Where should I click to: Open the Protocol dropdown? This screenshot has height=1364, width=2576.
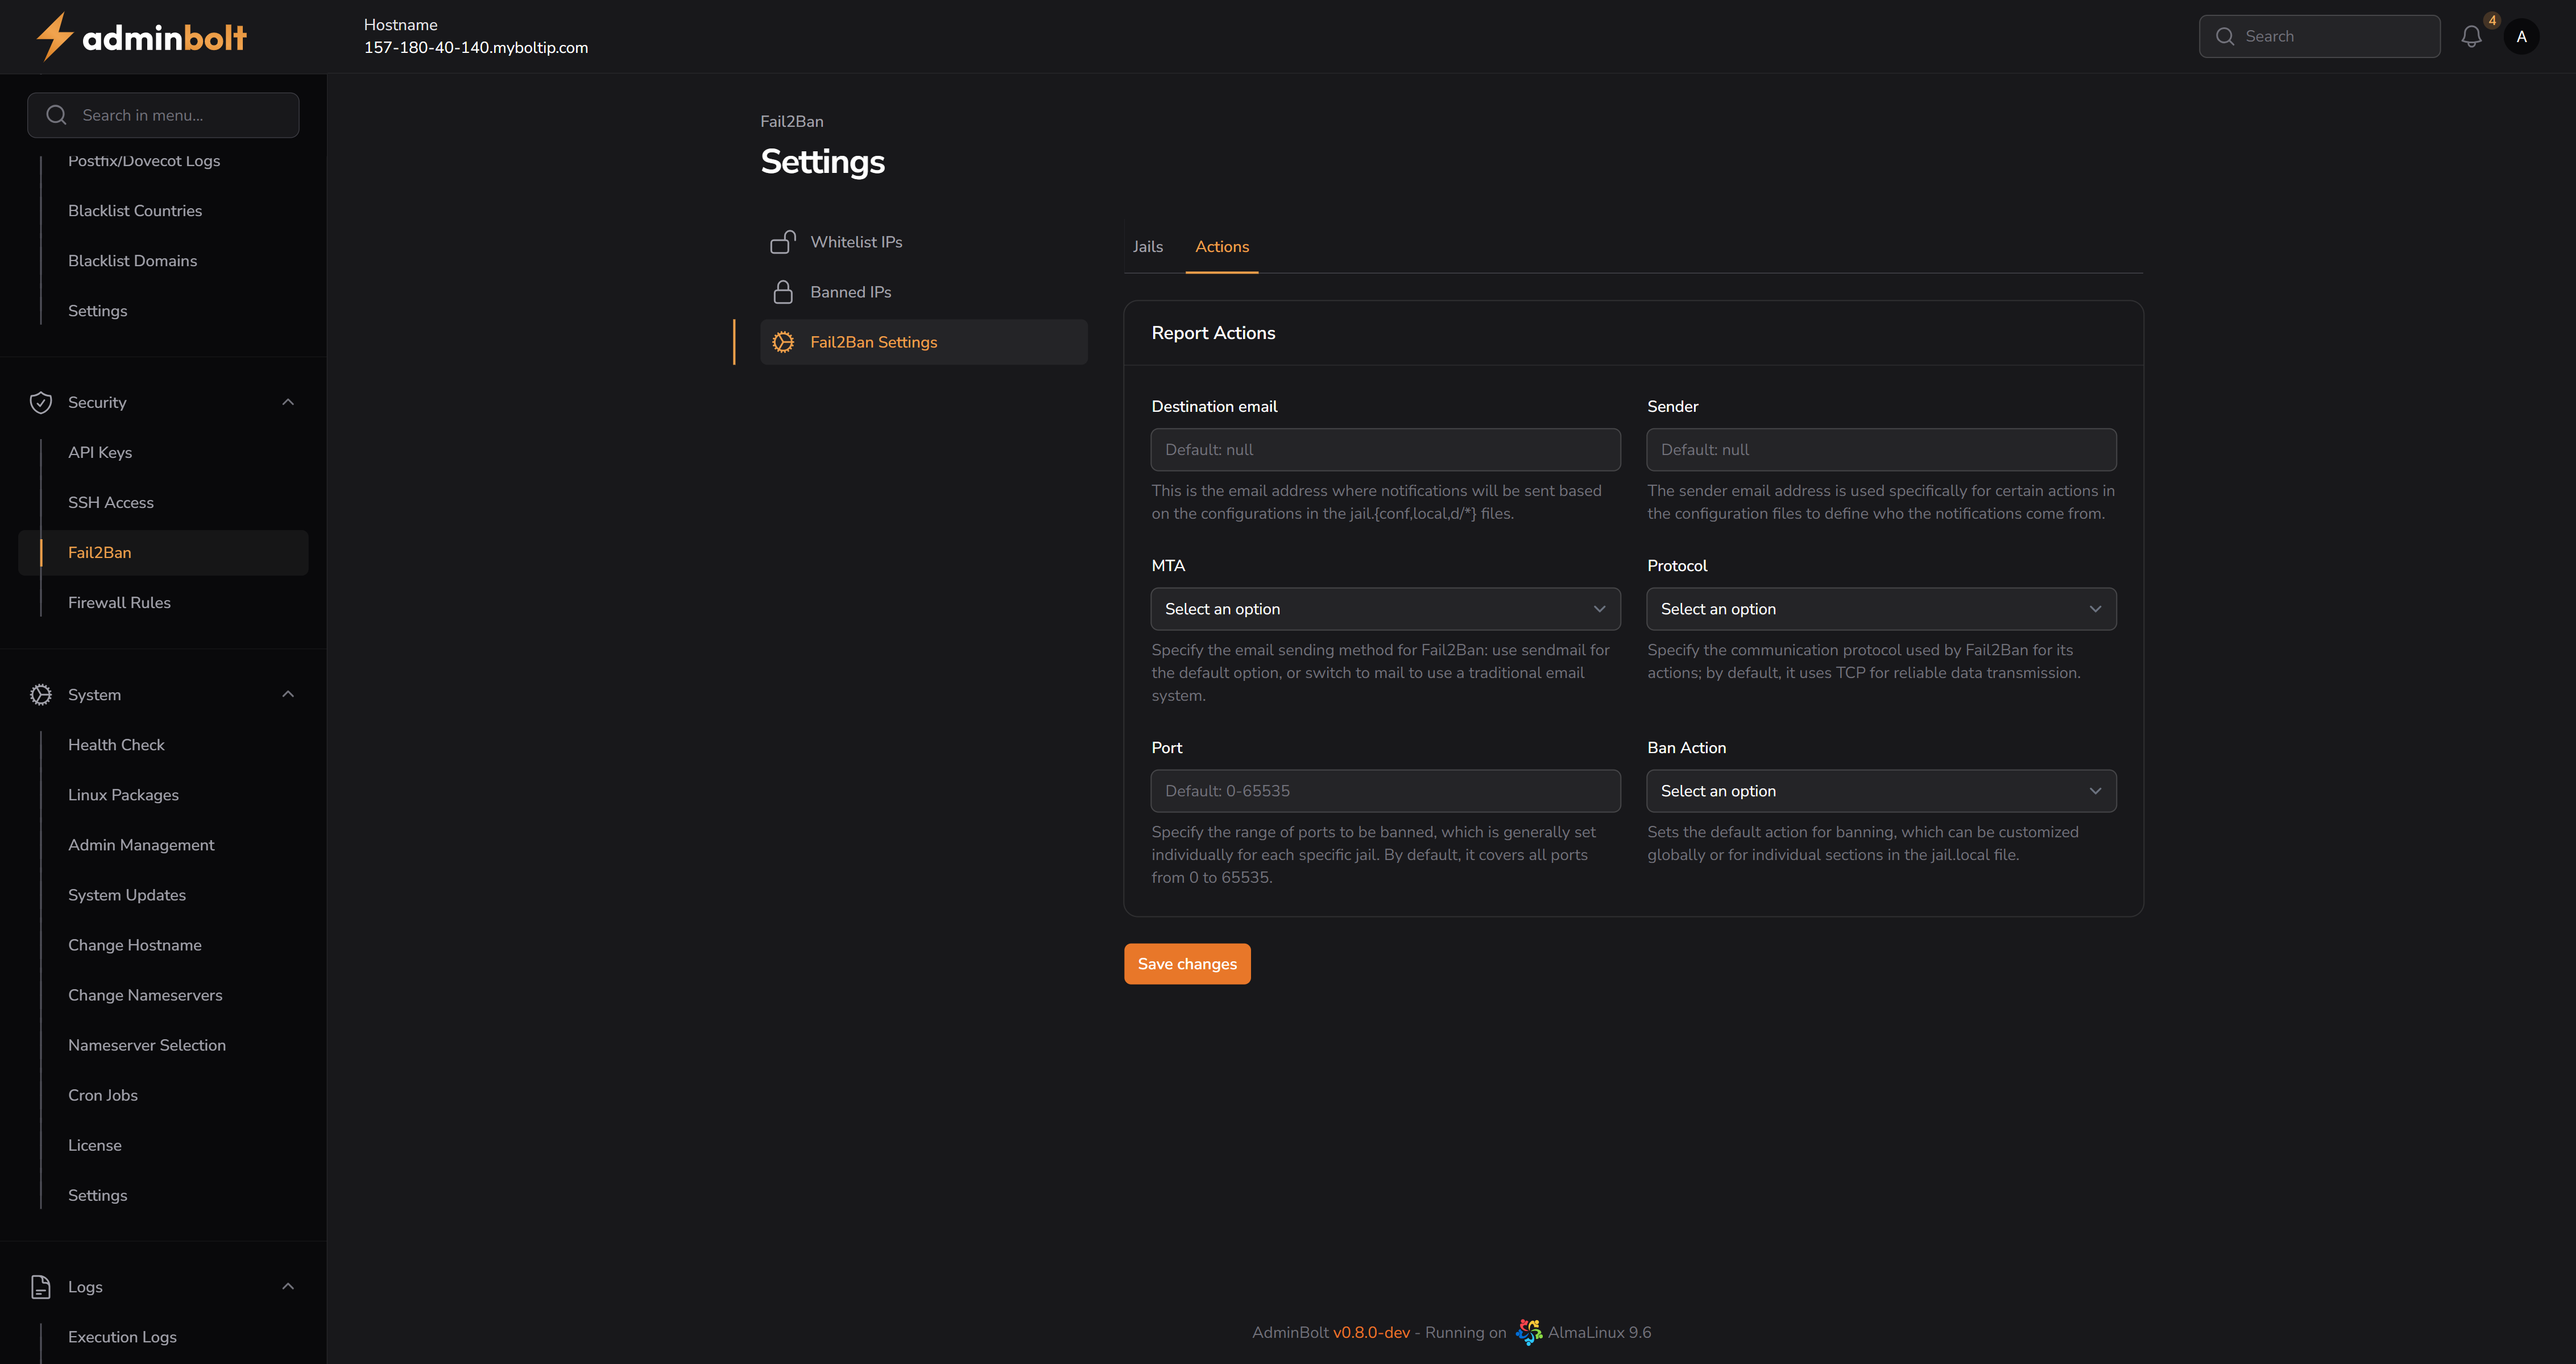click(1880, 608)
